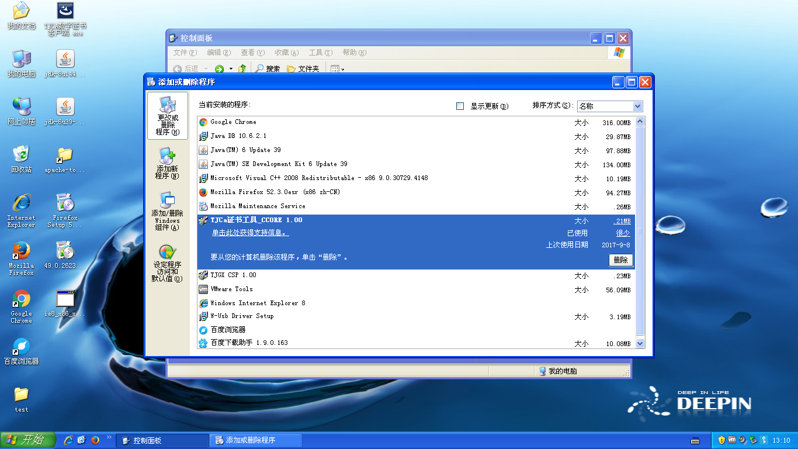Select the Google Chrome program entry icon

pos(203,122)
